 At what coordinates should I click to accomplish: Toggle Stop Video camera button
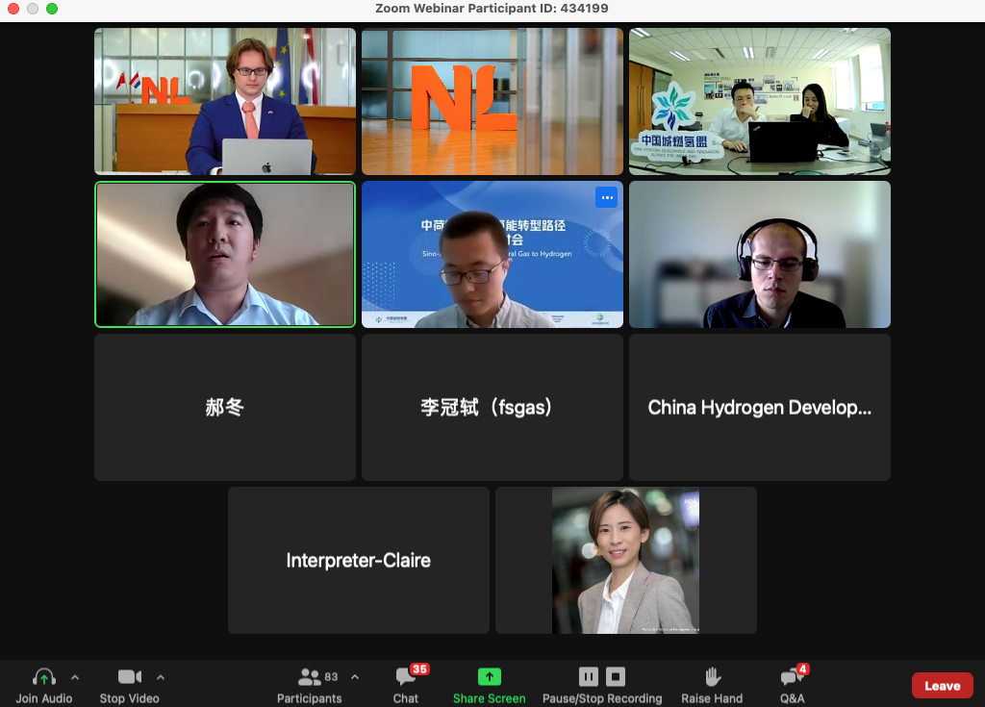click(x=130, y=677)
